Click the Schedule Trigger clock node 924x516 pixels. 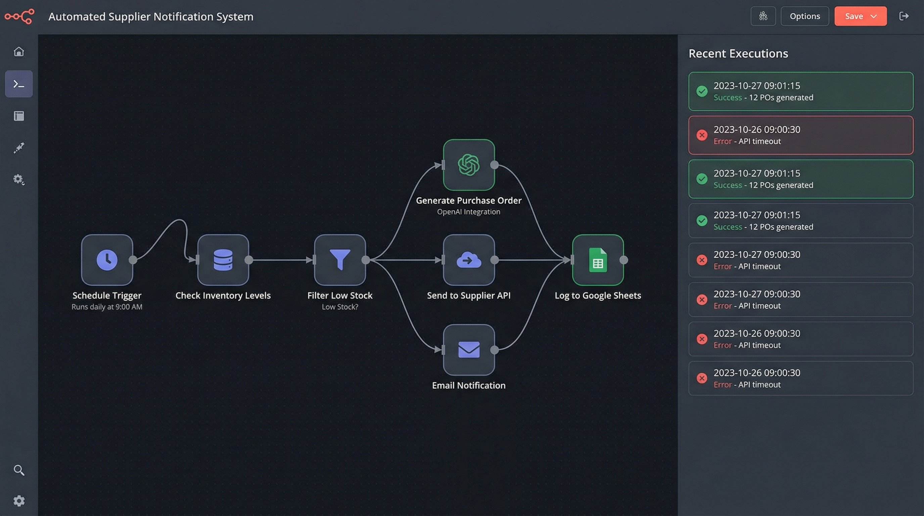click(x=107, y=260)
